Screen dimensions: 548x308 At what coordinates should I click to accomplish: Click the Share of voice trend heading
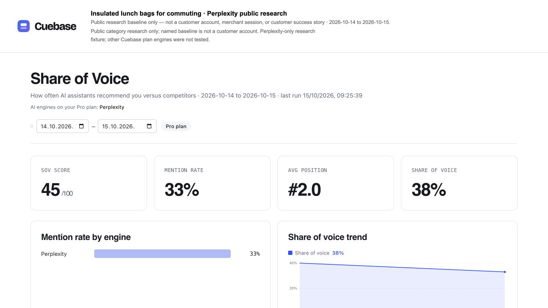tap(328, 237)
